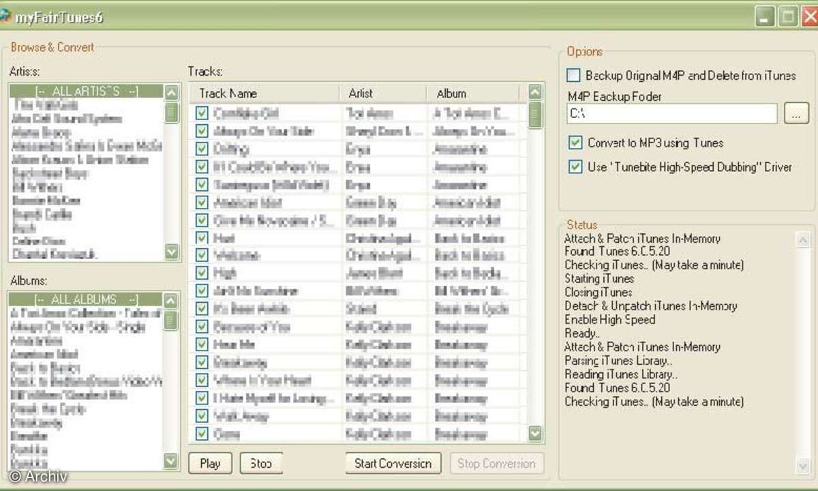The height and width of the screenshot is (491, 818).
Task: Uncheck the Gone track checkbox
Action: pos(202,433)
